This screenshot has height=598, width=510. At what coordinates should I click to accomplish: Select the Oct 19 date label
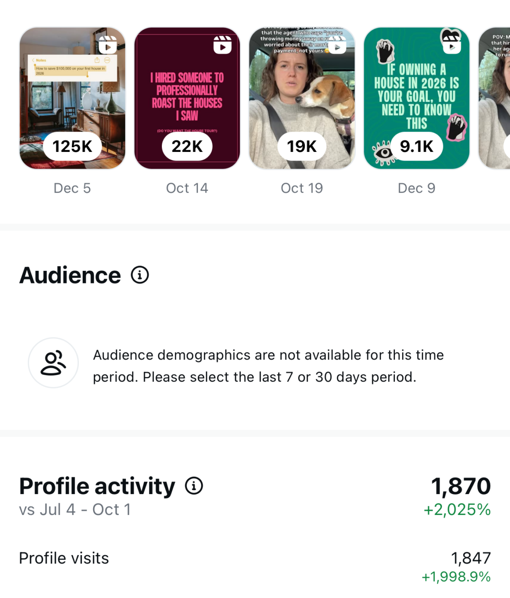302,188
